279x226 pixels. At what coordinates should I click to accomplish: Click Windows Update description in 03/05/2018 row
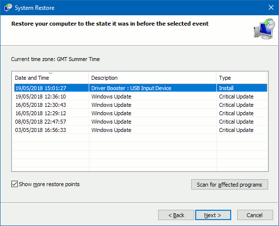(111, 130)
